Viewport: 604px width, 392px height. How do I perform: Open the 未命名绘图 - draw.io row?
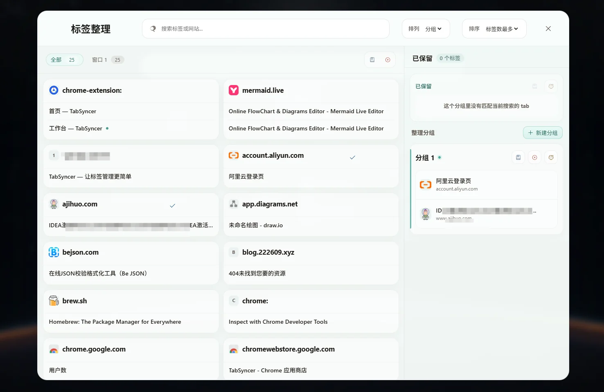311,225
